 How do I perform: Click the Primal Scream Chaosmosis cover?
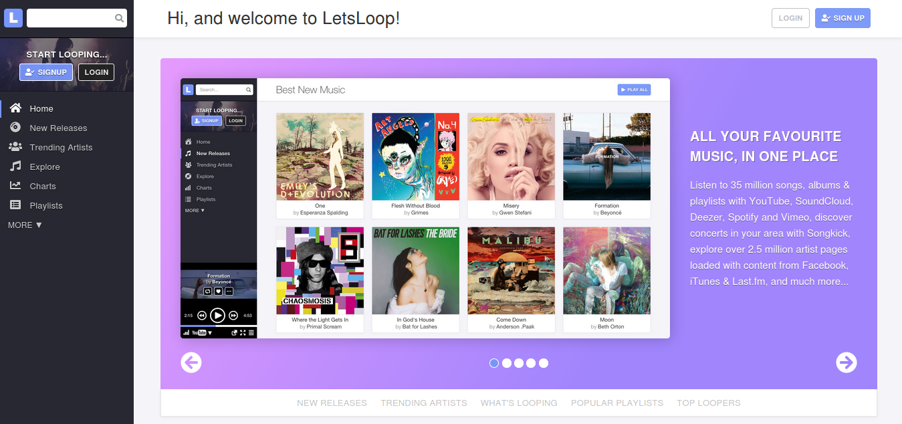(320, 271)
